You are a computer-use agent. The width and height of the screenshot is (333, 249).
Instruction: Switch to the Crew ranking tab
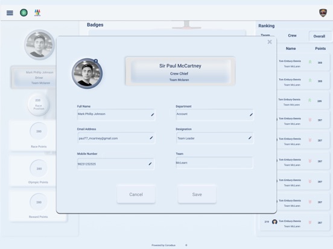tap(292, 35)
